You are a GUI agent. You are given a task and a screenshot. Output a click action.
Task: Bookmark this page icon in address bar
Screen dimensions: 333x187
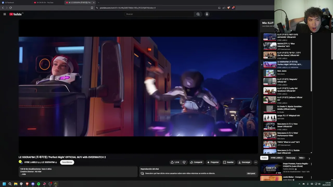pos(92,8)
